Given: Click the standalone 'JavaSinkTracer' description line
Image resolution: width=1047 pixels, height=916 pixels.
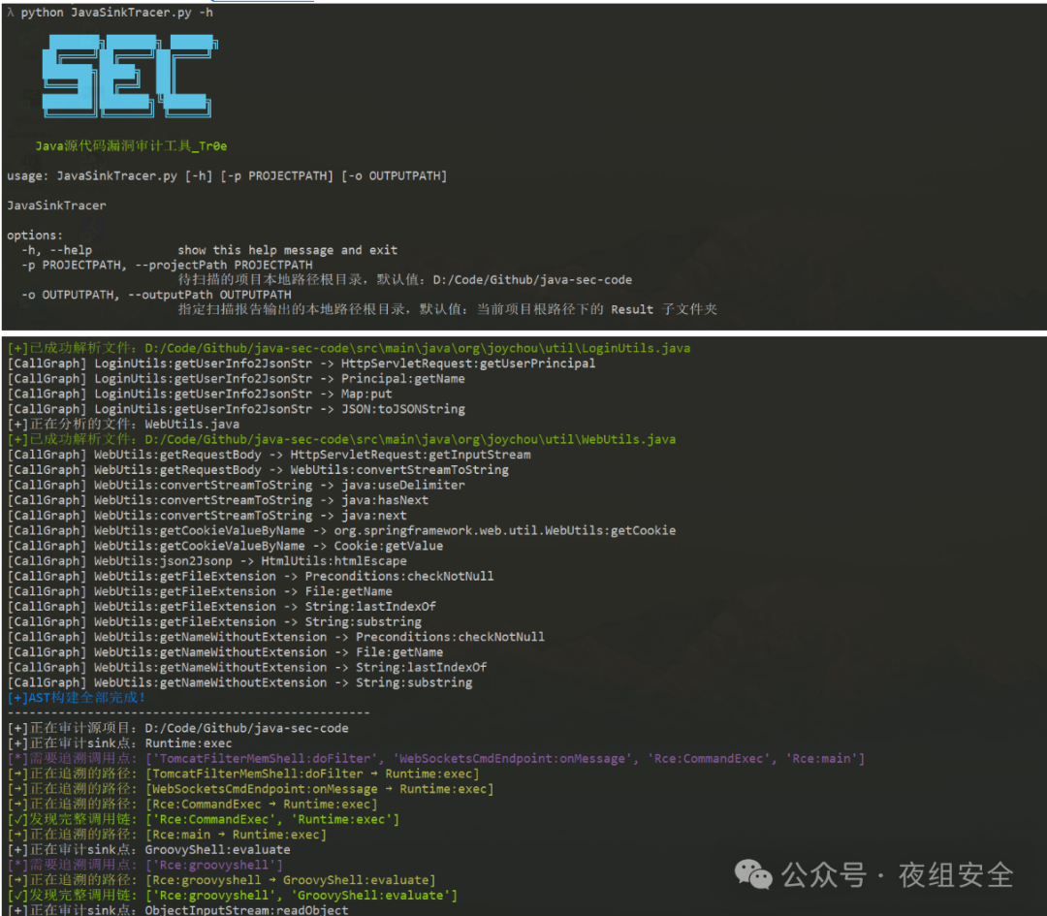Looking at the screenshot, I should (x=57, y=205).
